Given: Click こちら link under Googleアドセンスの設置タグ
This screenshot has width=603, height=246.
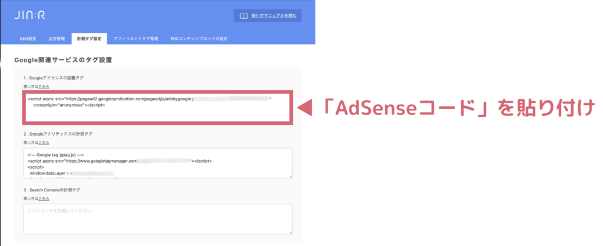Looking at the screenshot, I should click(x=44, y=86).
